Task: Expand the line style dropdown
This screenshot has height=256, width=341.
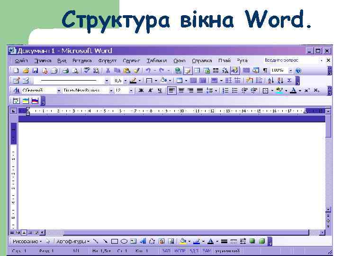Action: click(x=107, y=81)
